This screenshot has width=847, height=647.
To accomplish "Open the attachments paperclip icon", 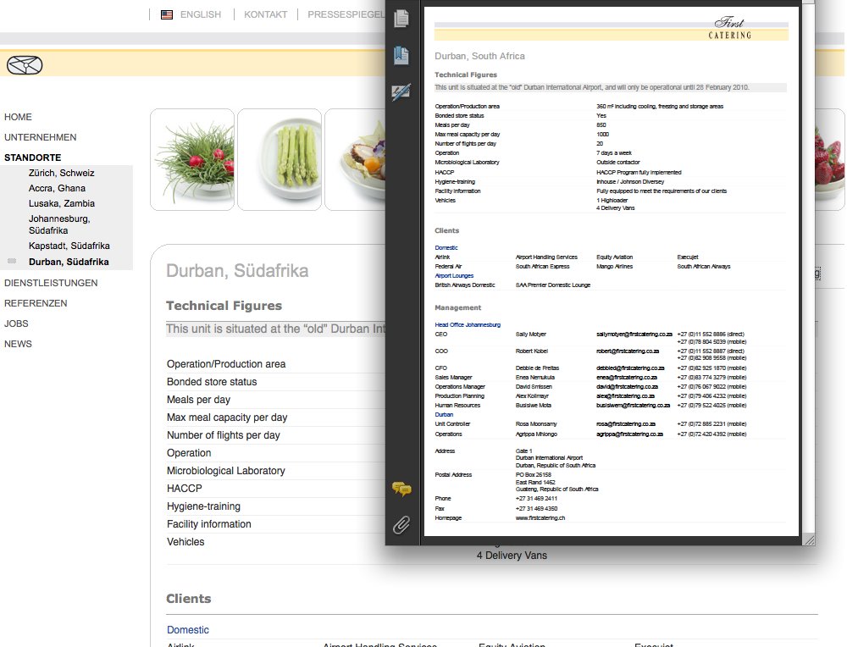I will point(401,525).
